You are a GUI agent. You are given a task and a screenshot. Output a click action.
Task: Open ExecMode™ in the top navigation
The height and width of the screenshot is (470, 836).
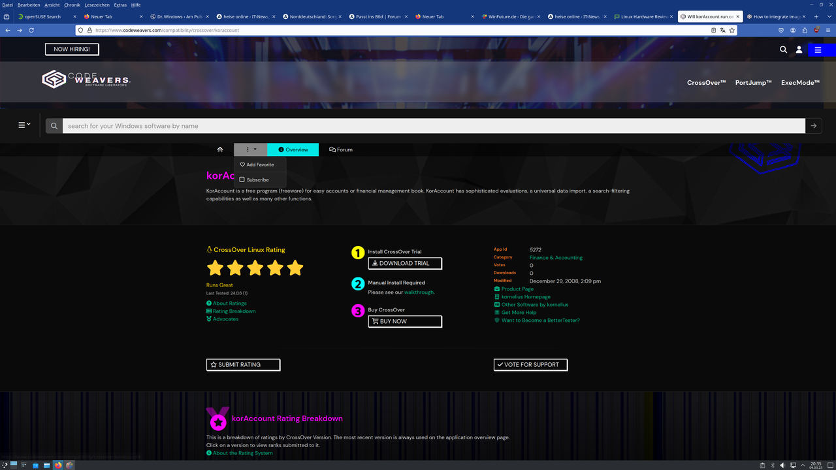[x=801, y=83]
